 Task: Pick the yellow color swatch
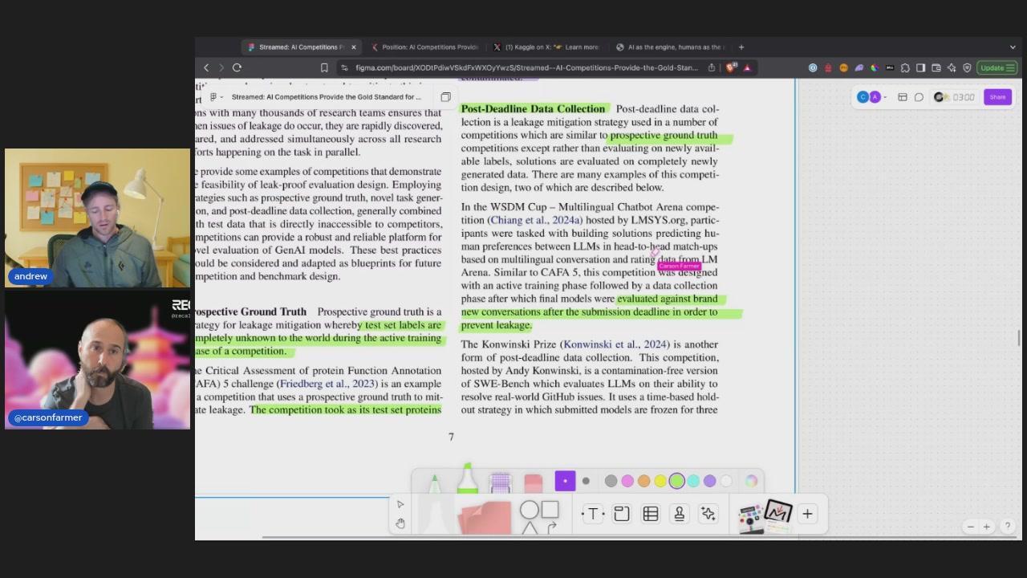[x=660, y=481]
